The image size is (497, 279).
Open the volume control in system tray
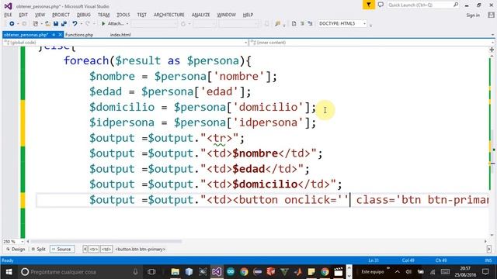pos(408,272)
